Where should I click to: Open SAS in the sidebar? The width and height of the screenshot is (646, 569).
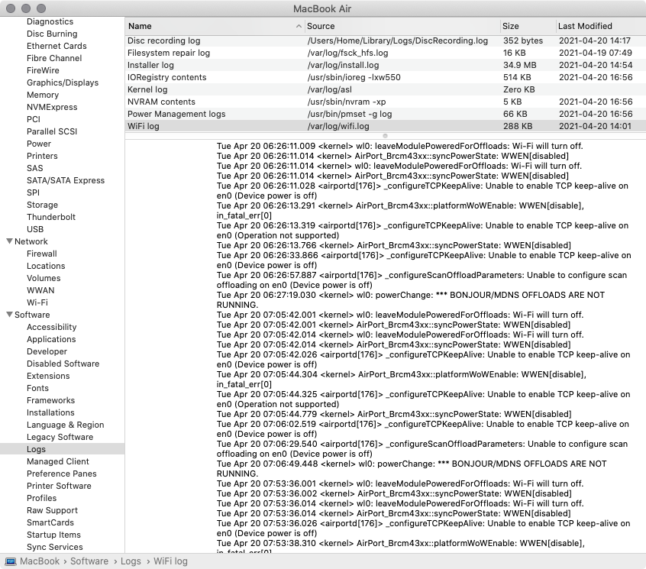click(34, 168)
